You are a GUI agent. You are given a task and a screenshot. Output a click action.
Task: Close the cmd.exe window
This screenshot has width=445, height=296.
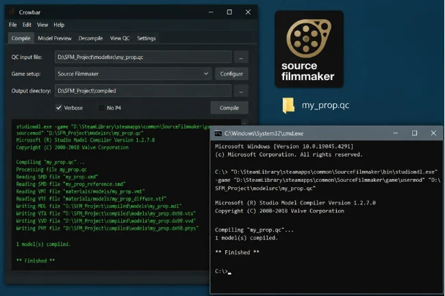[433, 133]
